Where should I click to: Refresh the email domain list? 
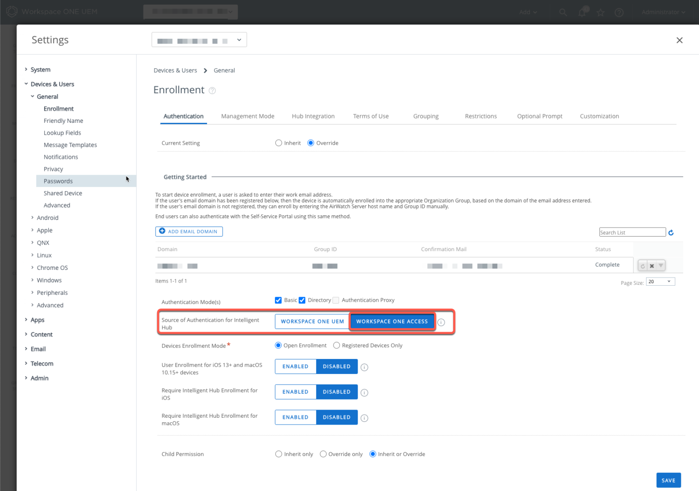[671, 232]
